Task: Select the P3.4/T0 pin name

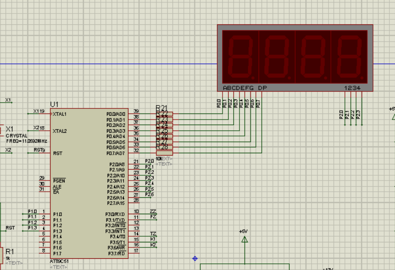Action: pyautogui.click(x=118, y=237)
